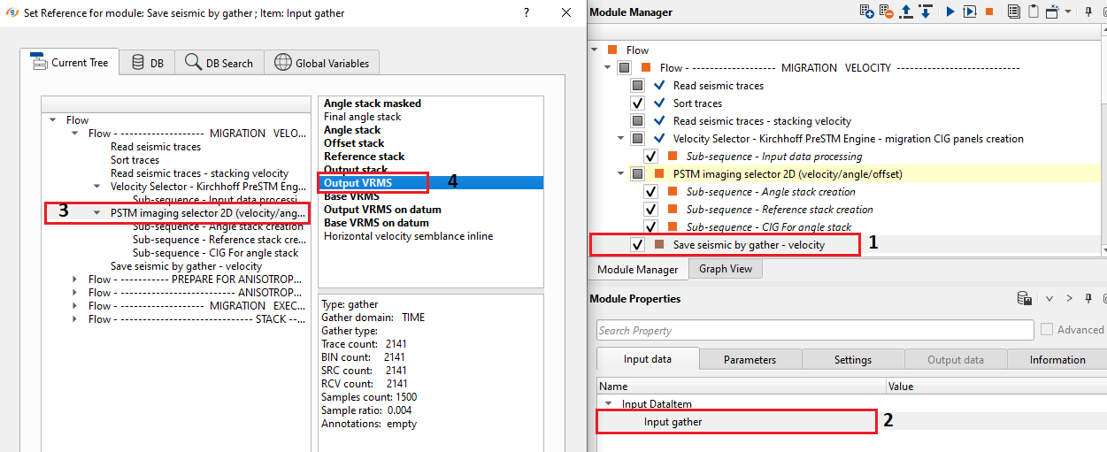Switch to the DB Search tab

point(219,63)
